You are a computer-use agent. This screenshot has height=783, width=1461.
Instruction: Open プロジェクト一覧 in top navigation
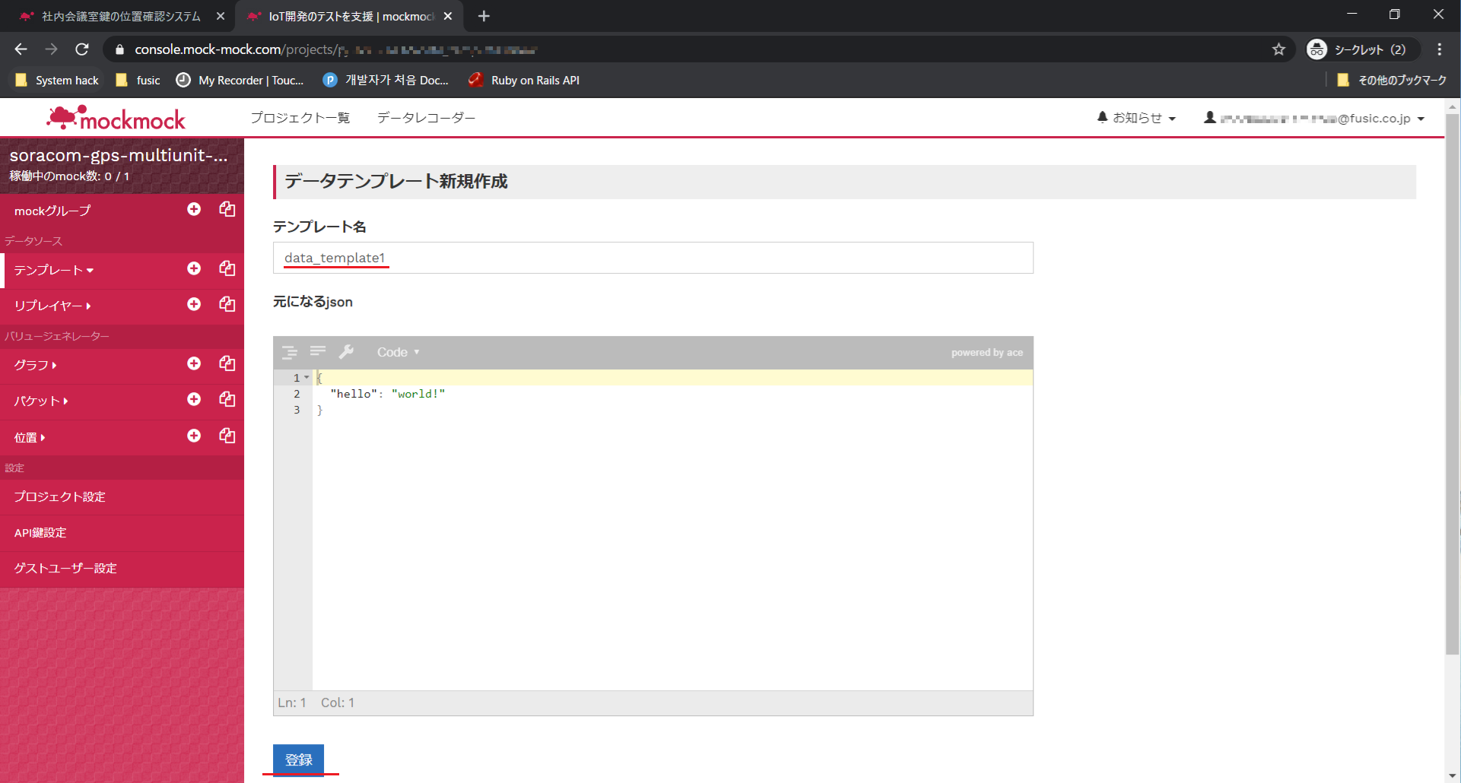[x=300, y=118]
